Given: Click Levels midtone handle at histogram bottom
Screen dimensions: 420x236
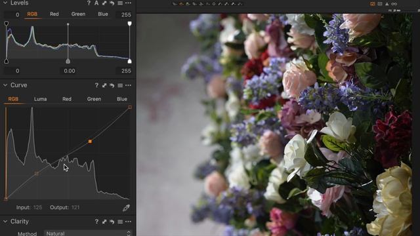Looking at the screenshot, I should click(x=68, y=61).
